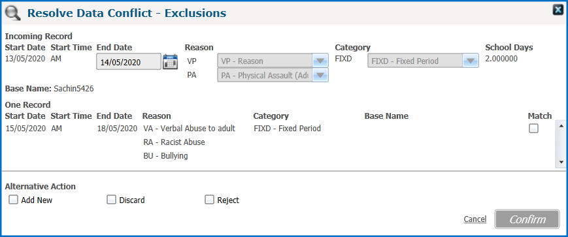
Task: Click the Confirm button
Action: coord(527,219)
